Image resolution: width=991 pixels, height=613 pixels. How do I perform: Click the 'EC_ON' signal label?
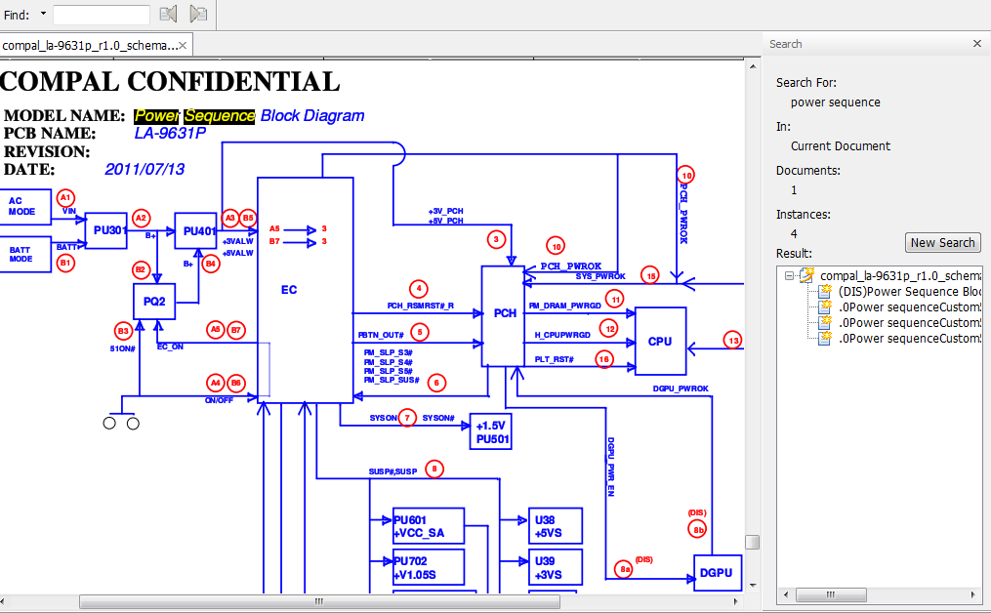170,347
